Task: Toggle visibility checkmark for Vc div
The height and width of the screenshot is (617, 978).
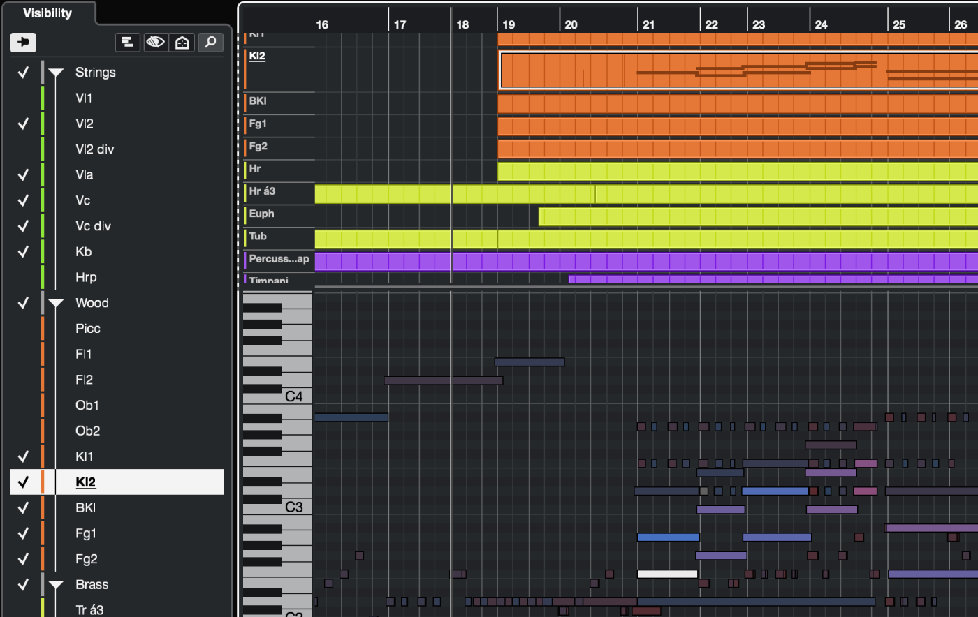Action: (x=23, y=226)
